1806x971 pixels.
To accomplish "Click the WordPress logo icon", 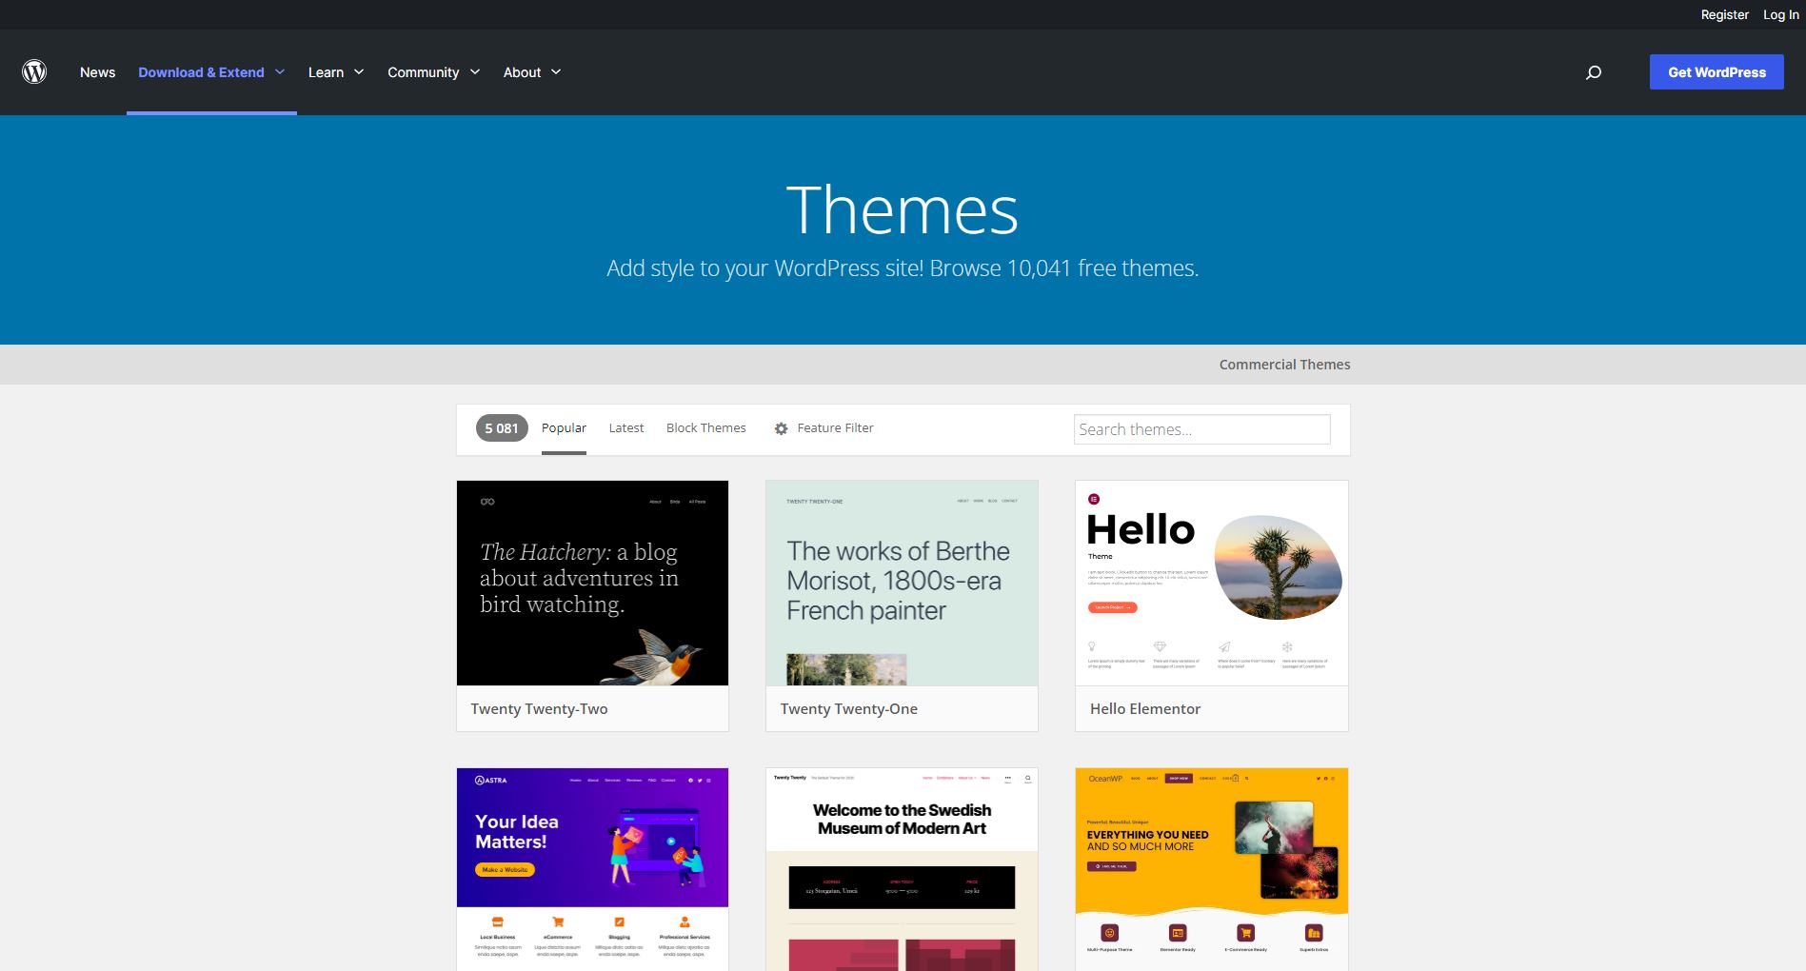I will click(34, 72).
